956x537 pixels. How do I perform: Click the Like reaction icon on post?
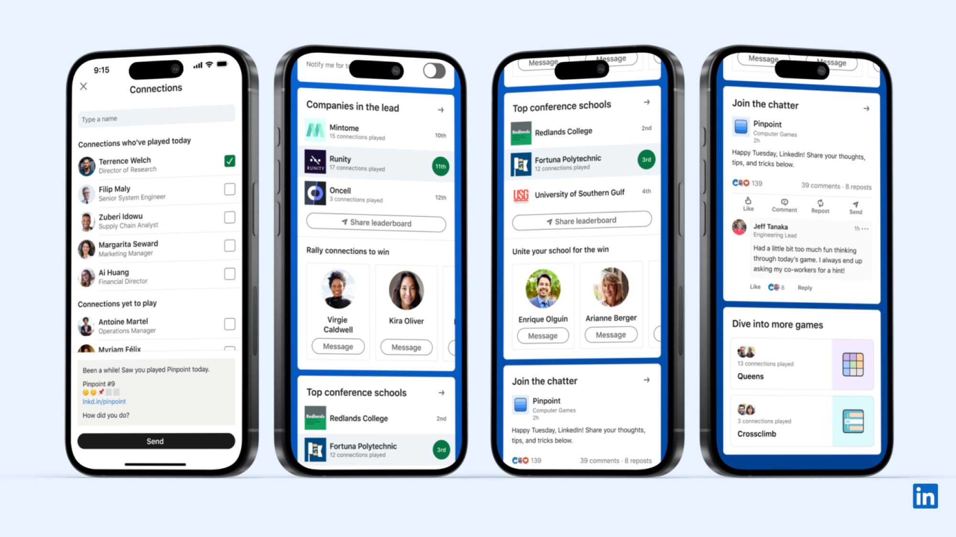pos(749,202)
